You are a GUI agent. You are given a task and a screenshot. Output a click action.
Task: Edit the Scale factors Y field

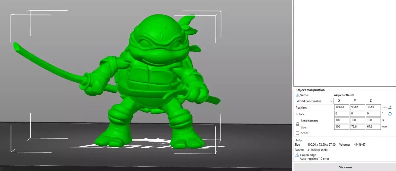(357, 120)
